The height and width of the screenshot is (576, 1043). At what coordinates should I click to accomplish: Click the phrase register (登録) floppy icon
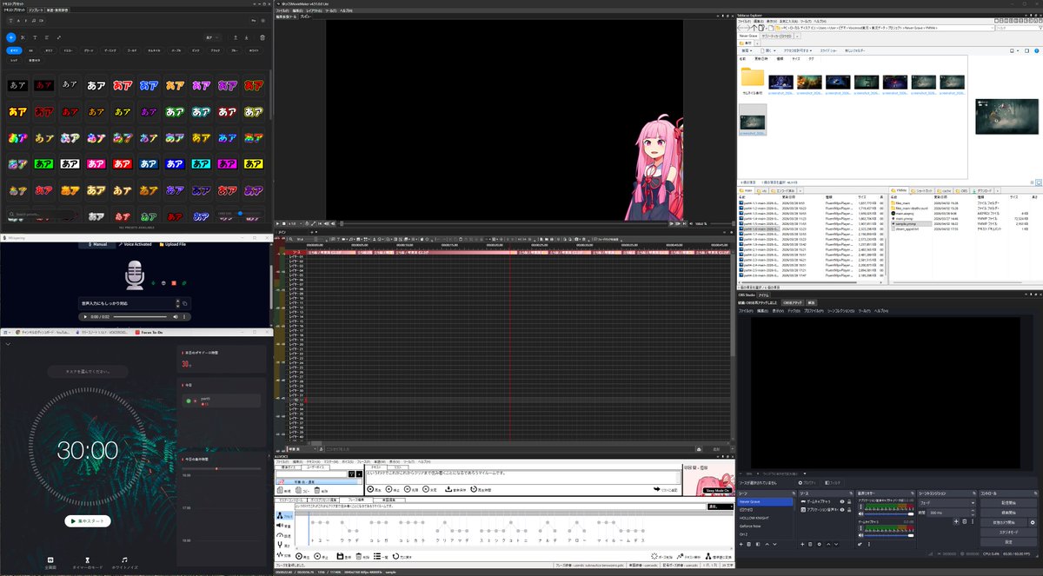tap(340, 556)
